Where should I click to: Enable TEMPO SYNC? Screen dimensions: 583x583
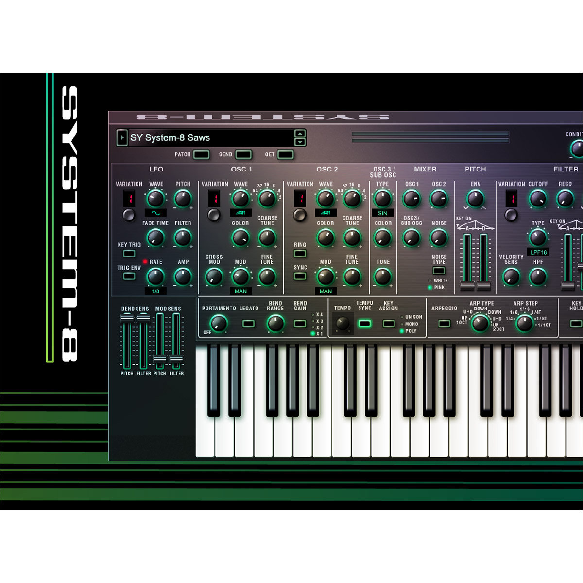coord(363,323)
